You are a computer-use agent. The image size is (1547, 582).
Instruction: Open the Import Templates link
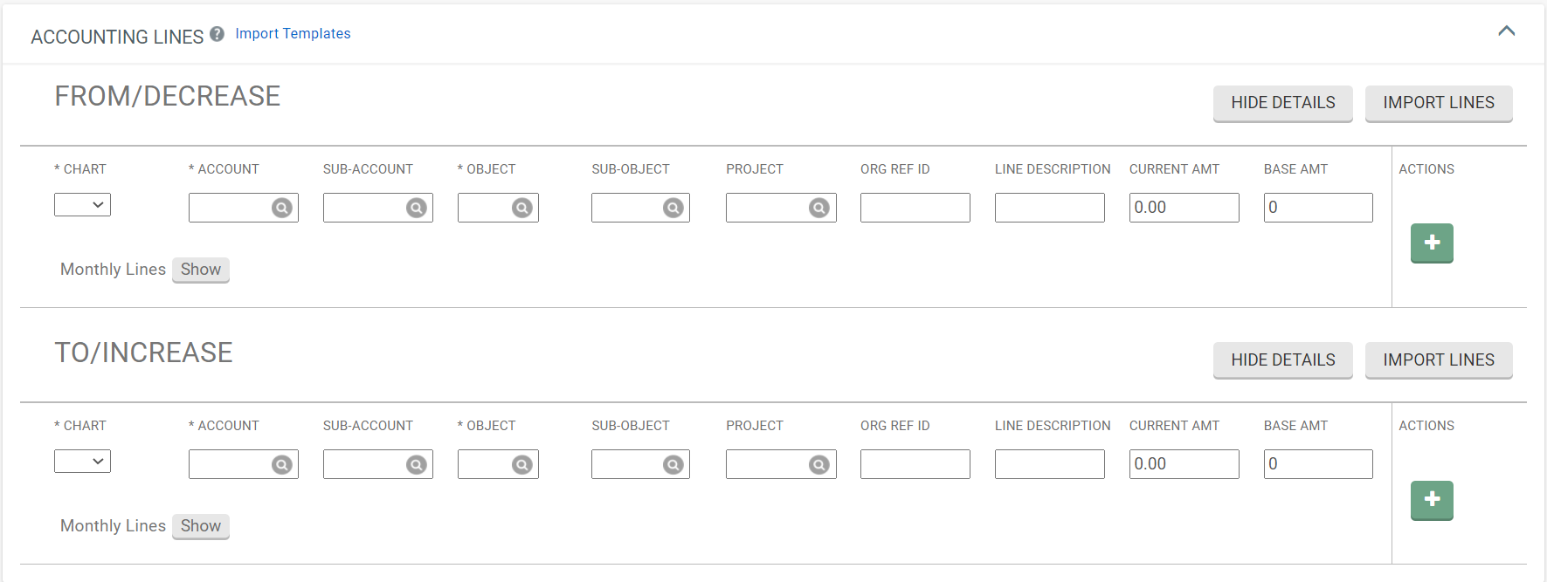click(293, 34)
